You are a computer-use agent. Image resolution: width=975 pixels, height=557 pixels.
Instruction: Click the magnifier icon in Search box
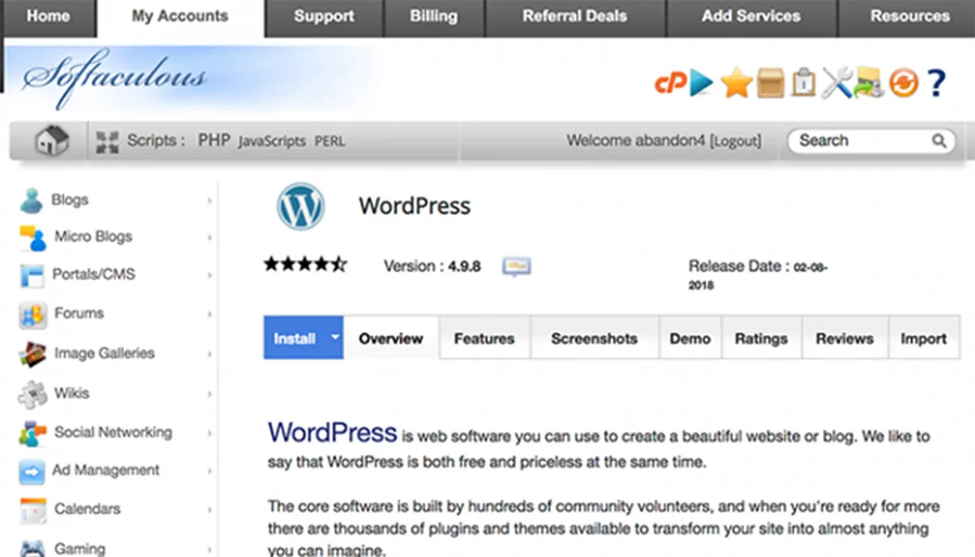coord(939,141)
